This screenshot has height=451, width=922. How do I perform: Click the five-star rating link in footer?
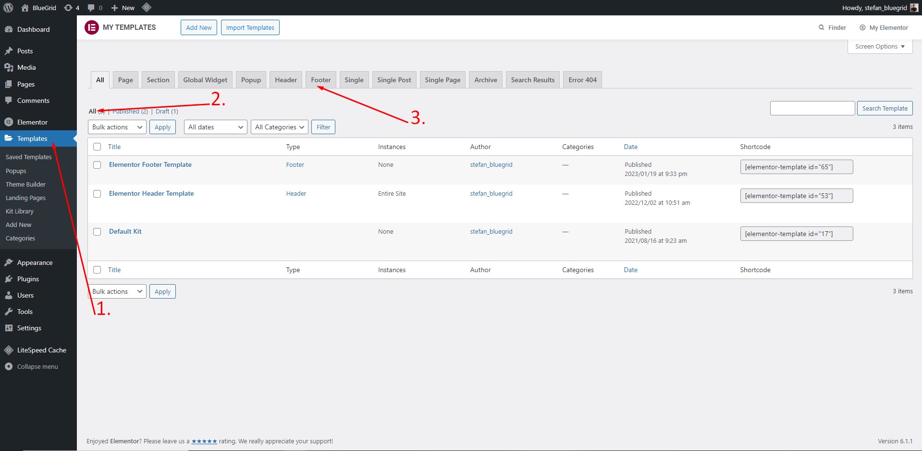coord(204,441)
